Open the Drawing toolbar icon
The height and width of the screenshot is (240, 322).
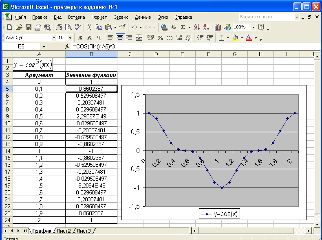point(227,27)
